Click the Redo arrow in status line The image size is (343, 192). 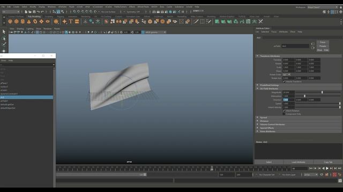(x=42, y=12)
